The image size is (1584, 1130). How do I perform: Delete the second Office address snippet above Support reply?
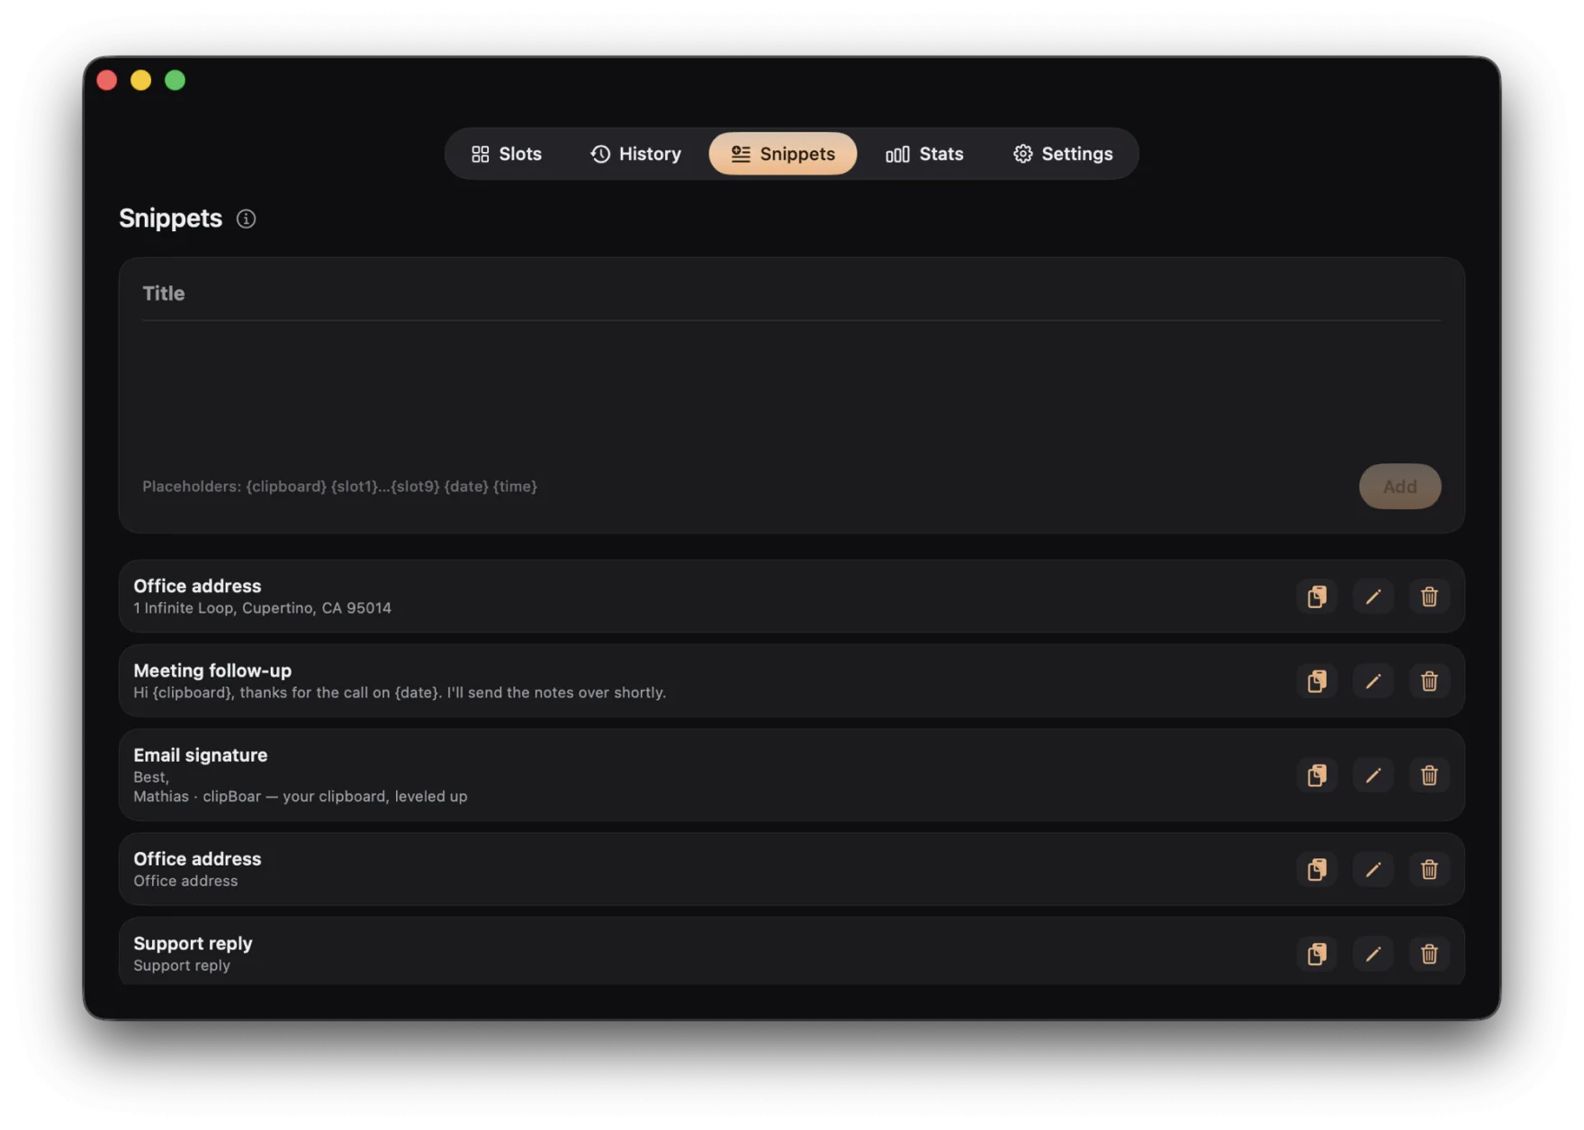(1429, 869)
